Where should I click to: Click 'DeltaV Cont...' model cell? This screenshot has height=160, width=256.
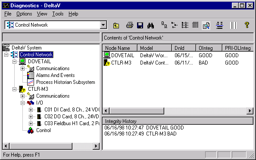click(x=154, y=63)
